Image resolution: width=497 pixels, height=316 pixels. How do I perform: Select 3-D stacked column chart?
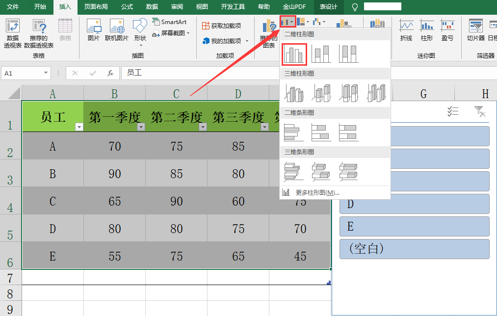321,93
